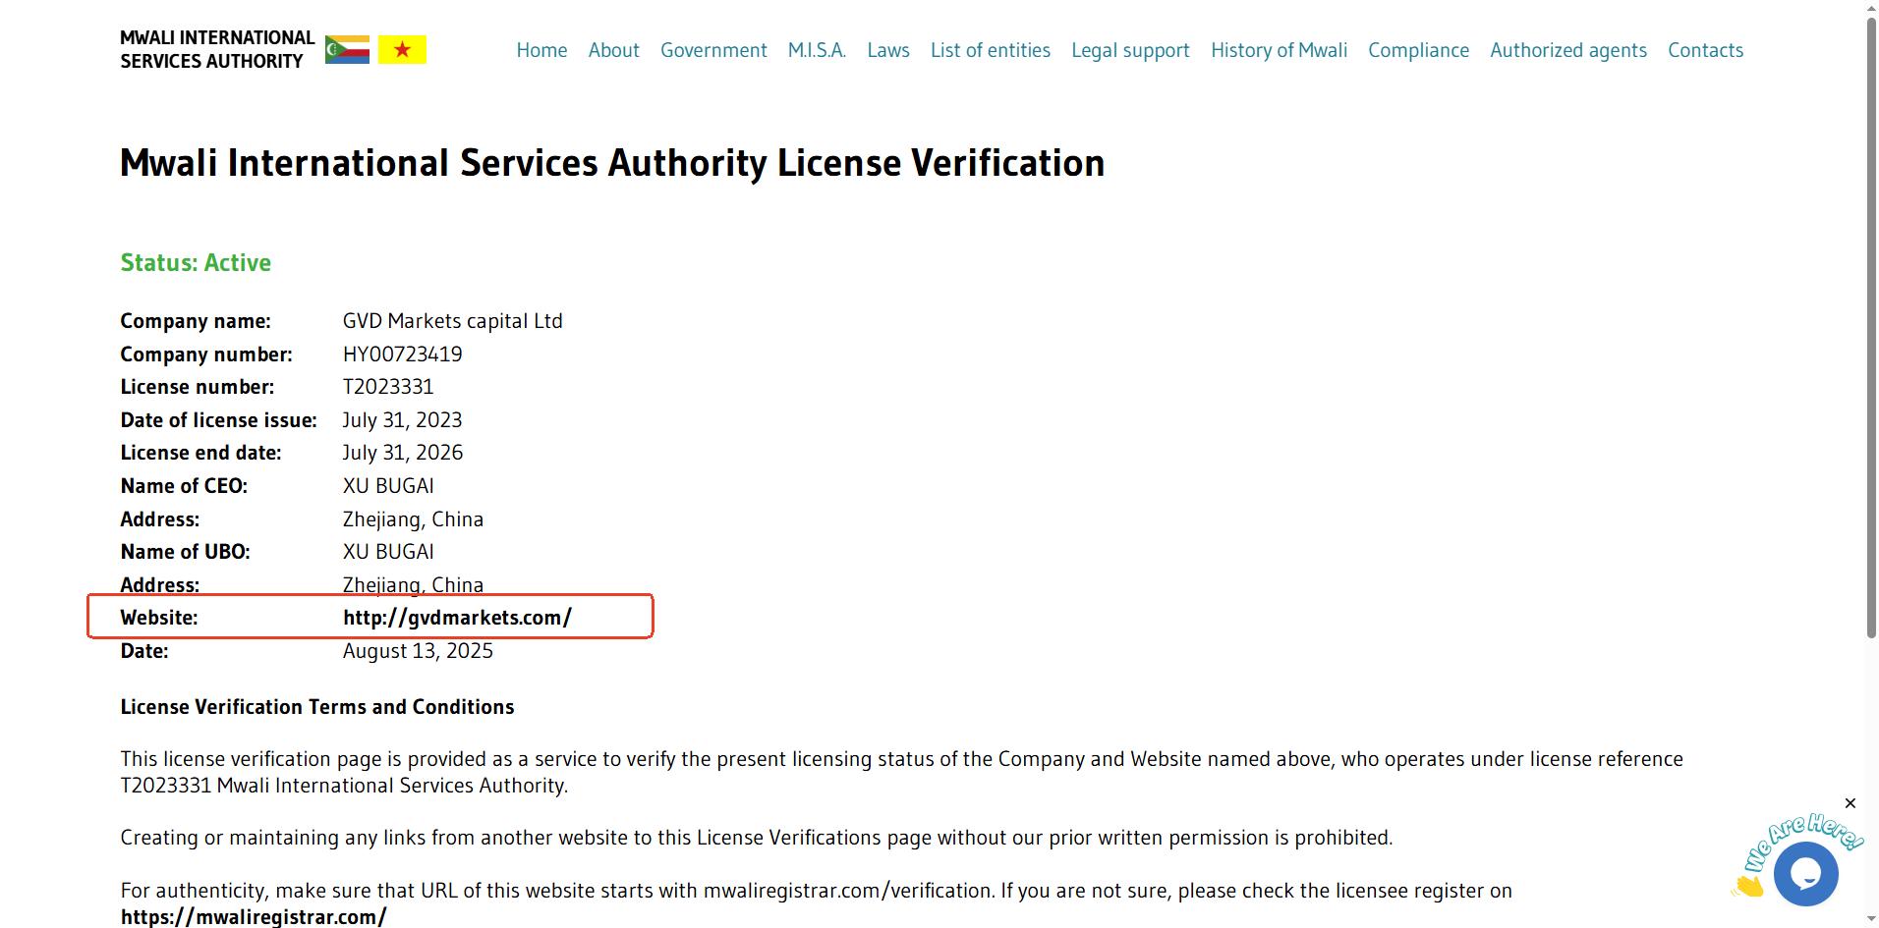The height and width of the screenshot is (928, 1879).
Task: Open the Government section
Action: coord(713,50)
